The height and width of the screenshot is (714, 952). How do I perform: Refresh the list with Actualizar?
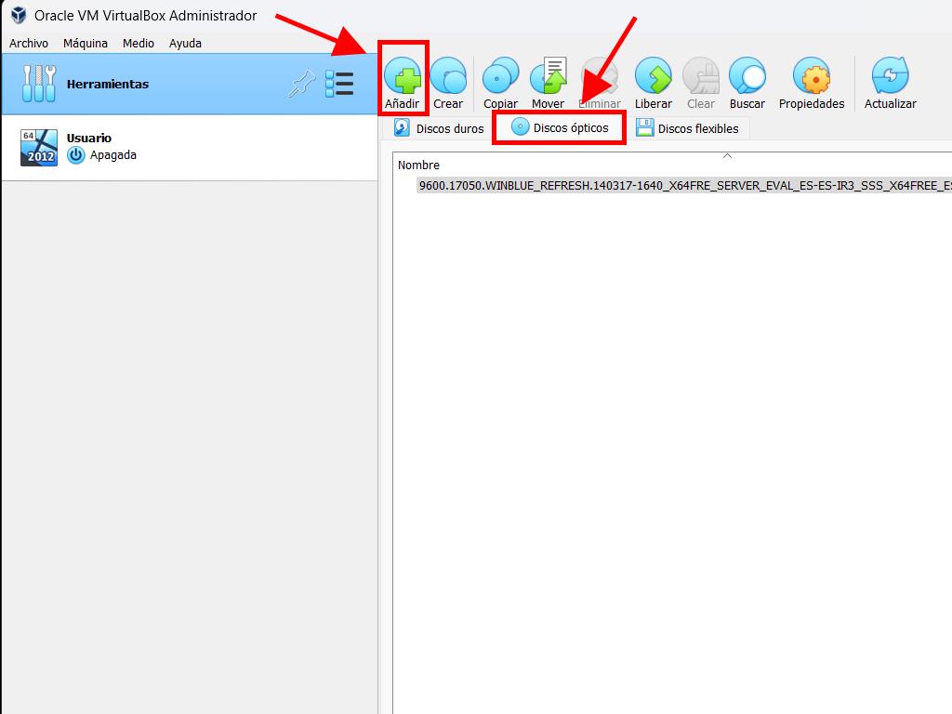click(x=890, y=76)
